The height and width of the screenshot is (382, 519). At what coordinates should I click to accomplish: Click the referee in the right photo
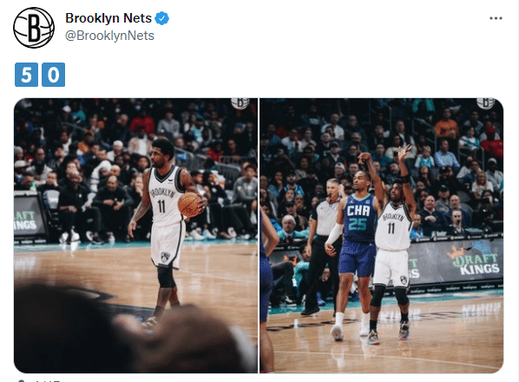tap(325, 245)
